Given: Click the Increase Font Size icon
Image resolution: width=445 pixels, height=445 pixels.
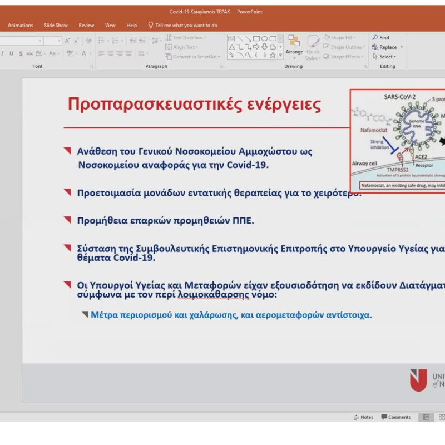Looking at the screenshot, I should tap(67, 41).
